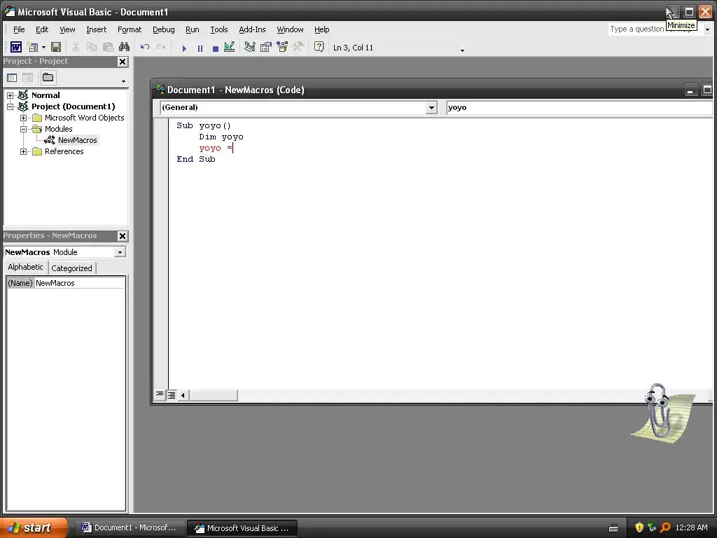Select the Modules folder label
The image size is (717, 538).
[59, 129]
